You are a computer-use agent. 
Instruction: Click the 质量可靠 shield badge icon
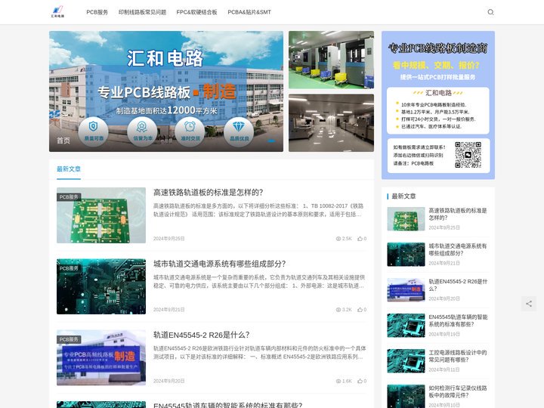coord(94,131)
